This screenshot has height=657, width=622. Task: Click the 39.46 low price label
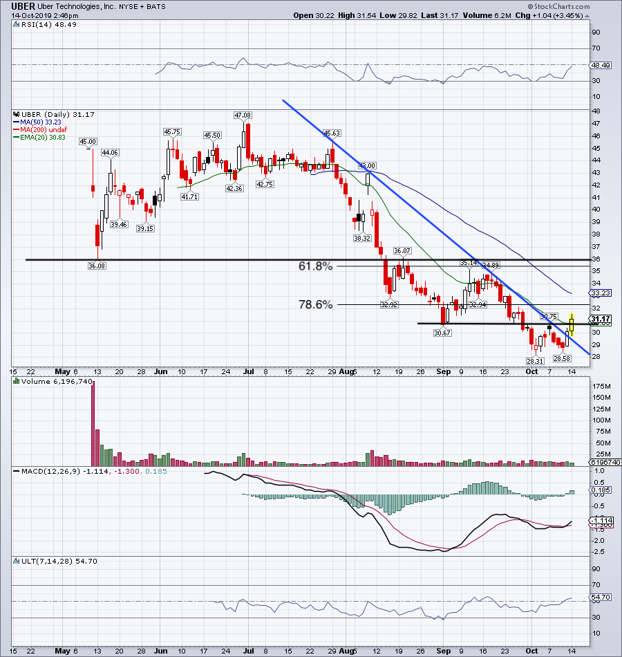pos(119,225)
